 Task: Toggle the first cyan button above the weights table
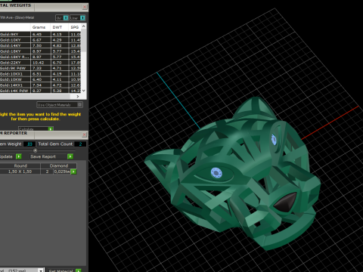pyautogui.click(x=66, y=18)
